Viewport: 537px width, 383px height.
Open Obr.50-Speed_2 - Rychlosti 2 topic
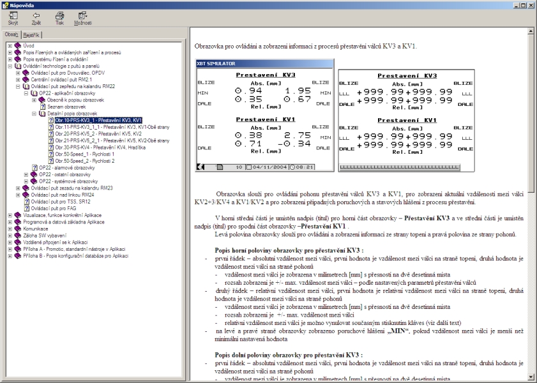point(85,161)
